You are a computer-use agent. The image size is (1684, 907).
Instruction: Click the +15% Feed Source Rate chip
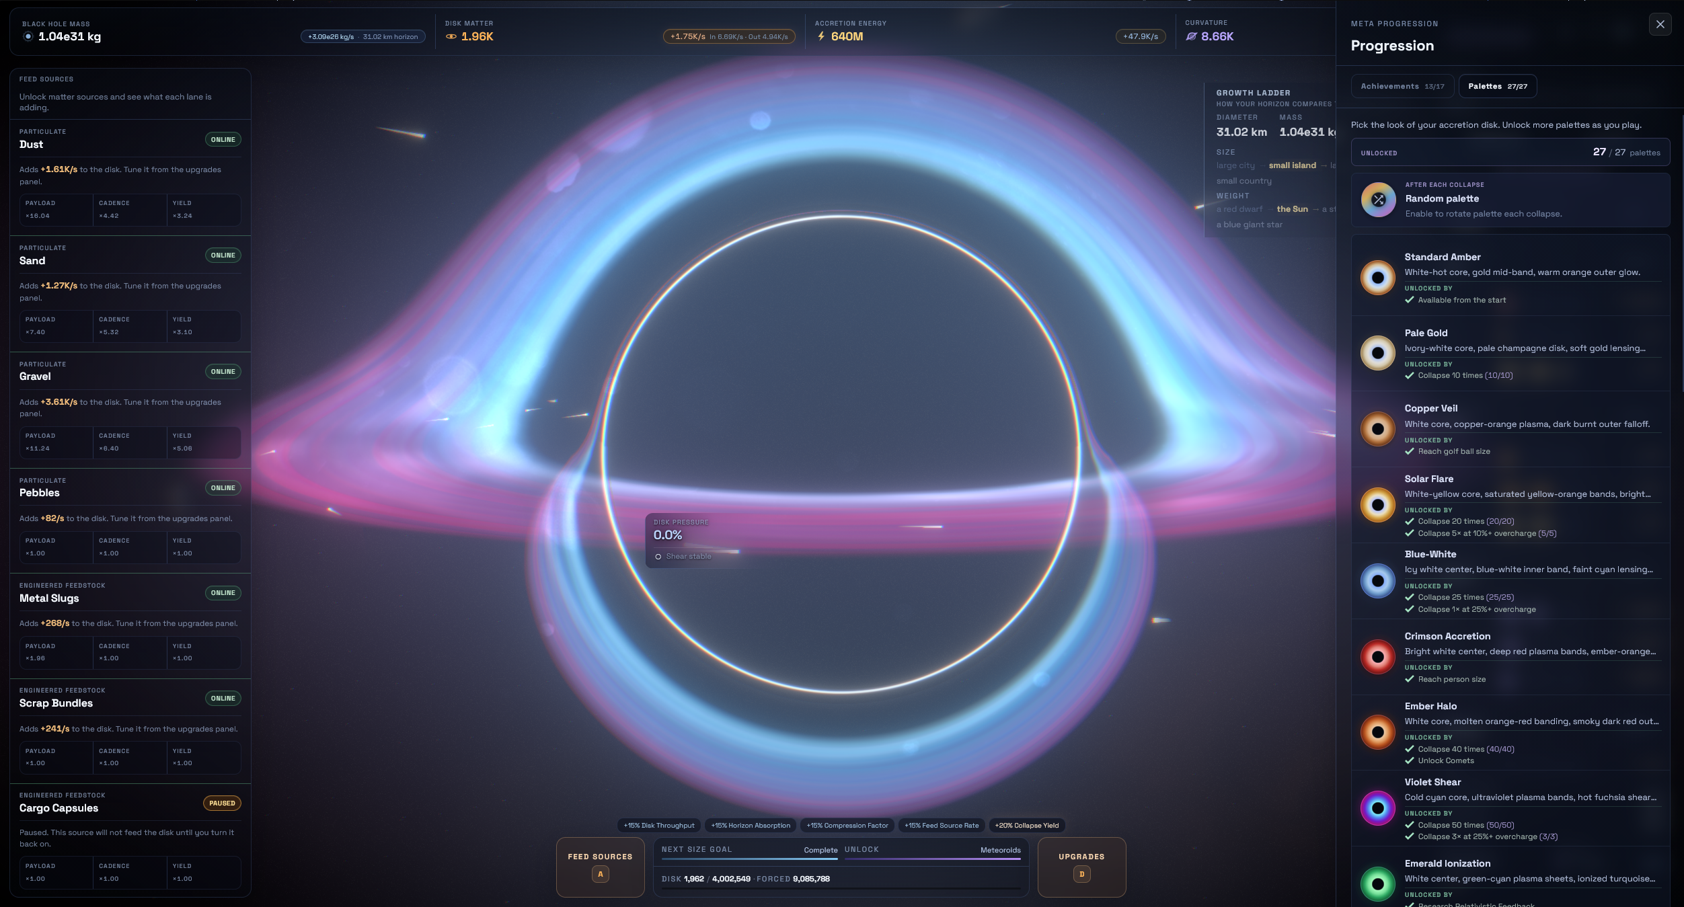point(942,826)
